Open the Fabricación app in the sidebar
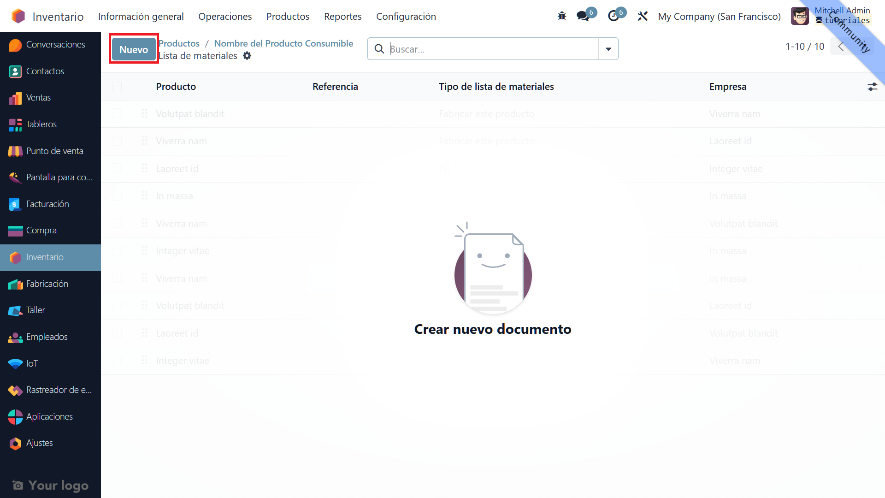Image resolution: width=885 pixels, height=498 pixels. 47,284
